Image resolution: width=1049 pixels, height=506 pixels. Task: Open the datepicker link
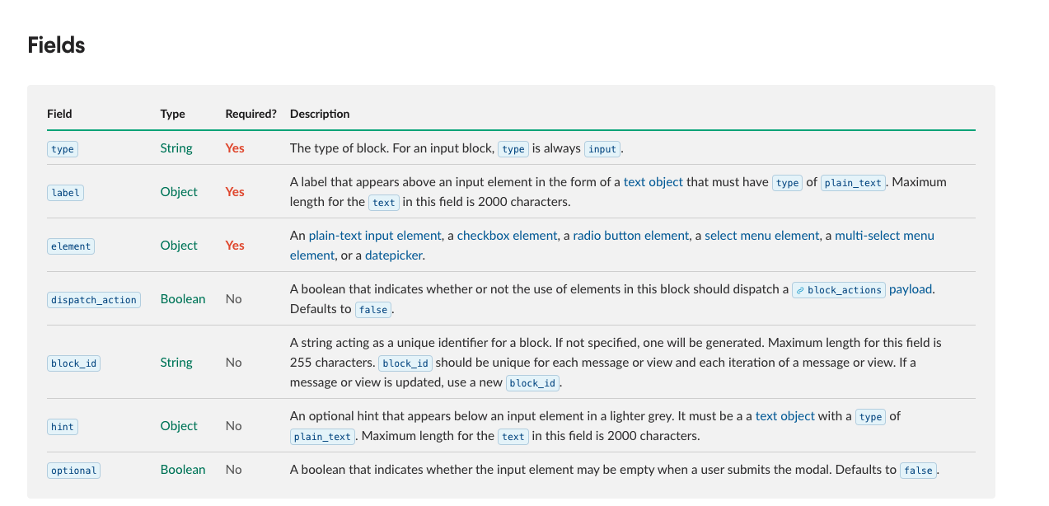click(x=394, y=255)
